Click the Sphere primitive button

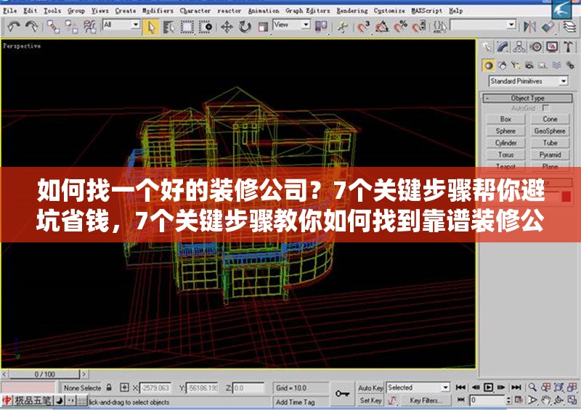pos(505,131)
